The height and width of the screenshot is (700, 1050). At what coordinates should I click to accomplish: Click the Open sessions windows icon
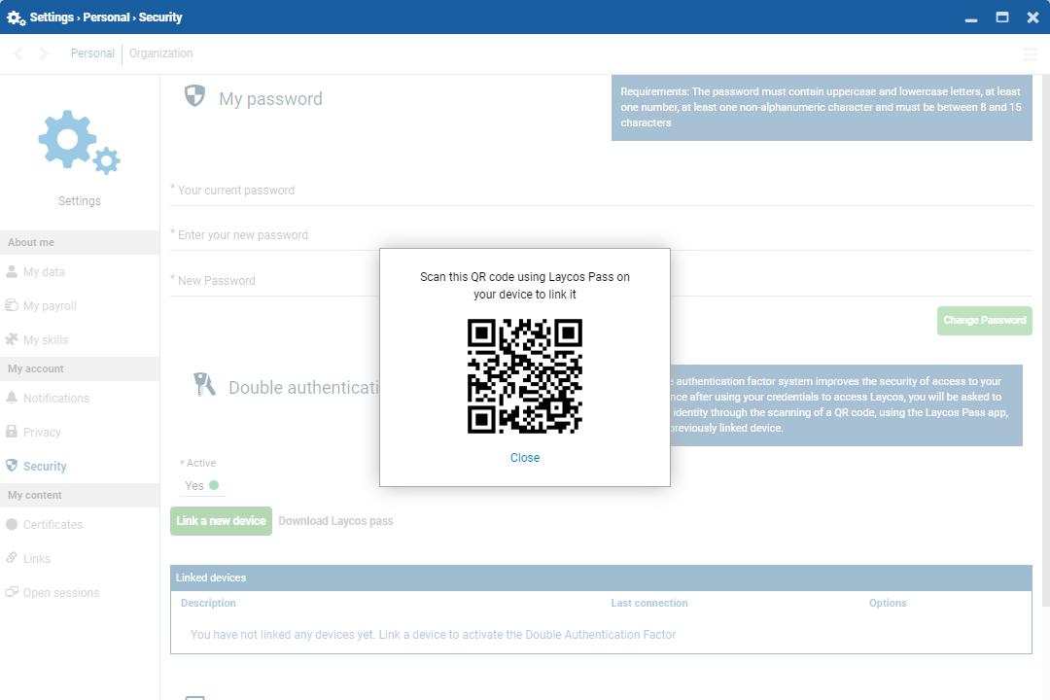coord(12,592)
